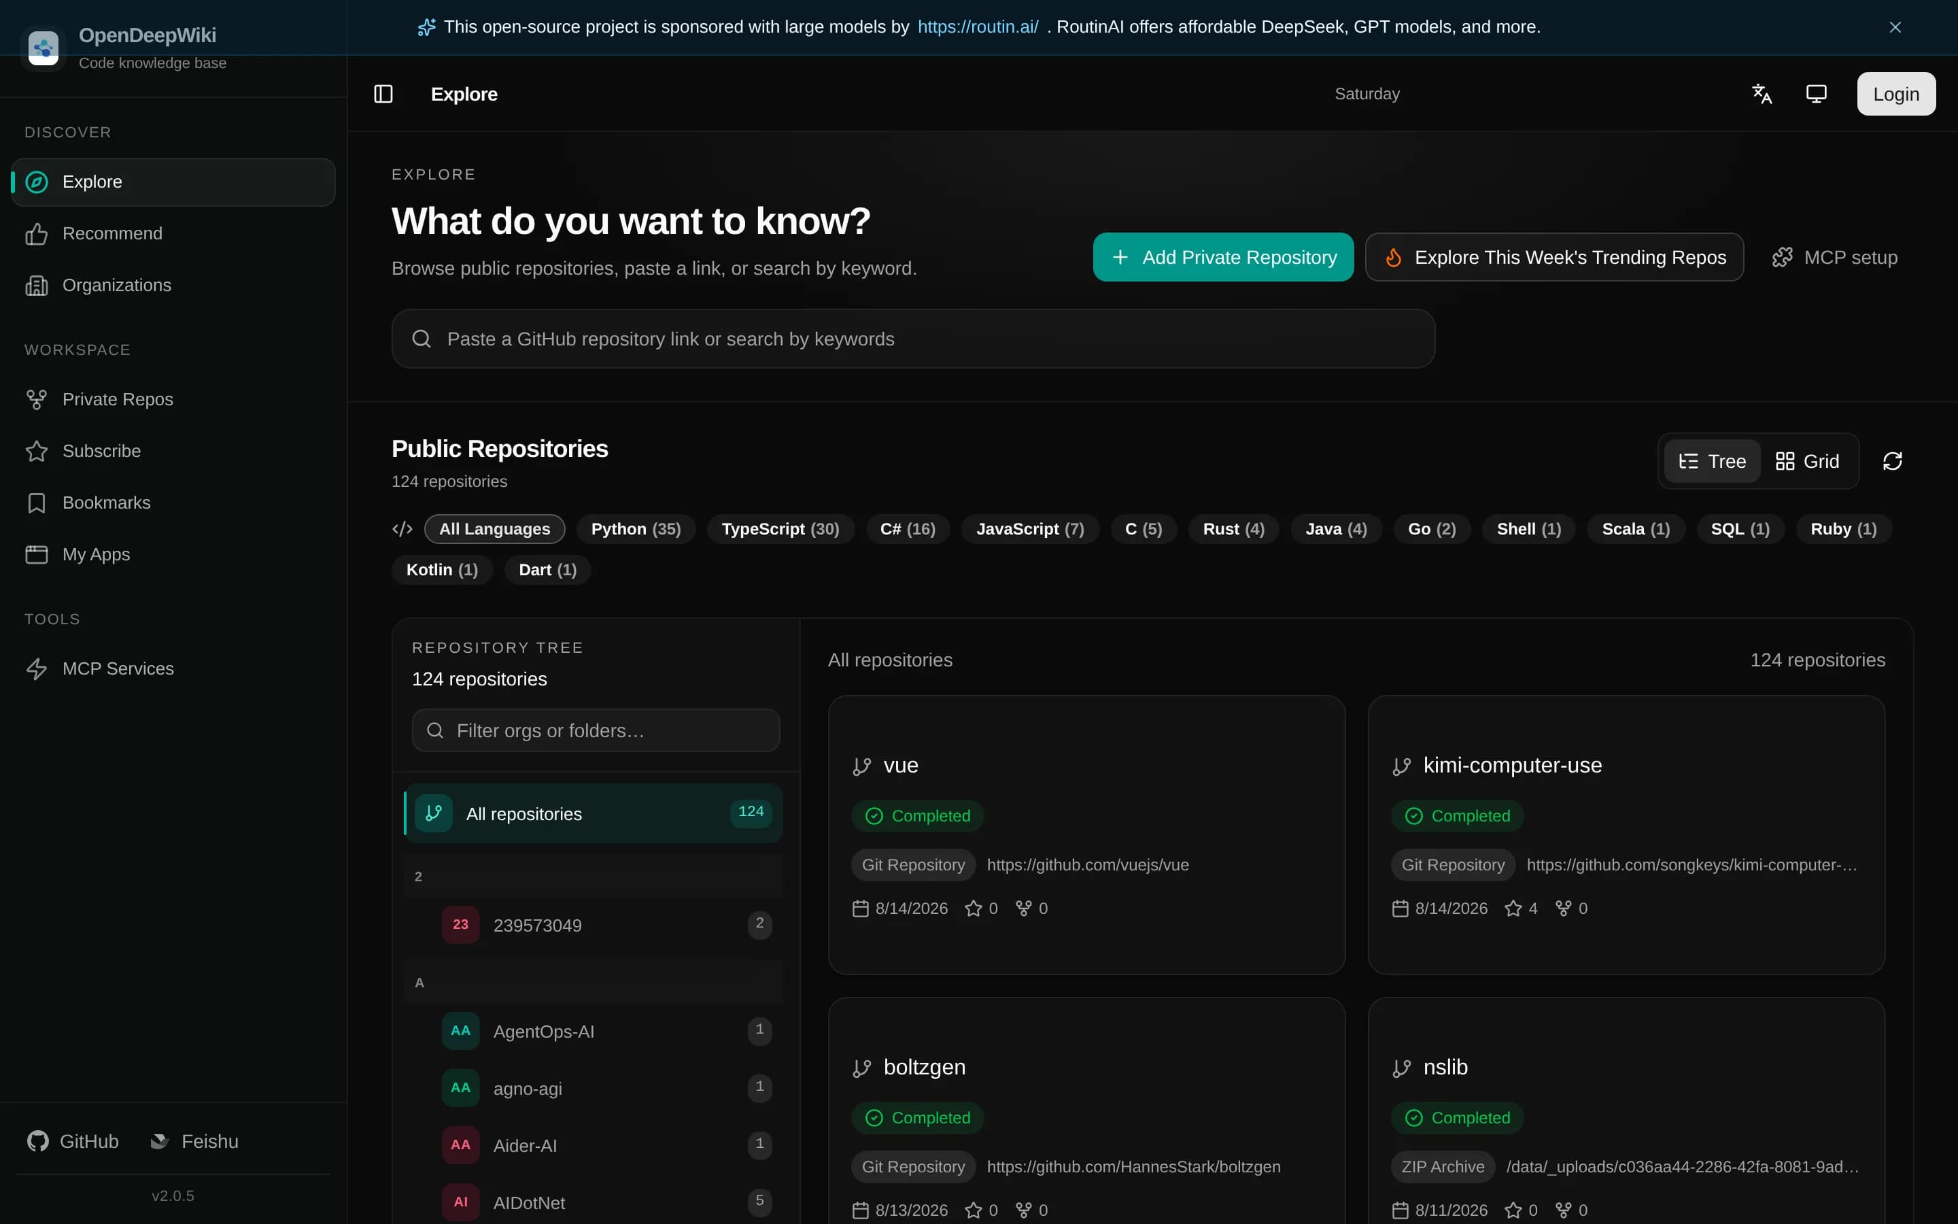Click the Completed status on boltzgen
The height and width of the screenshot is (1224, 1958).
point(918,1118)
